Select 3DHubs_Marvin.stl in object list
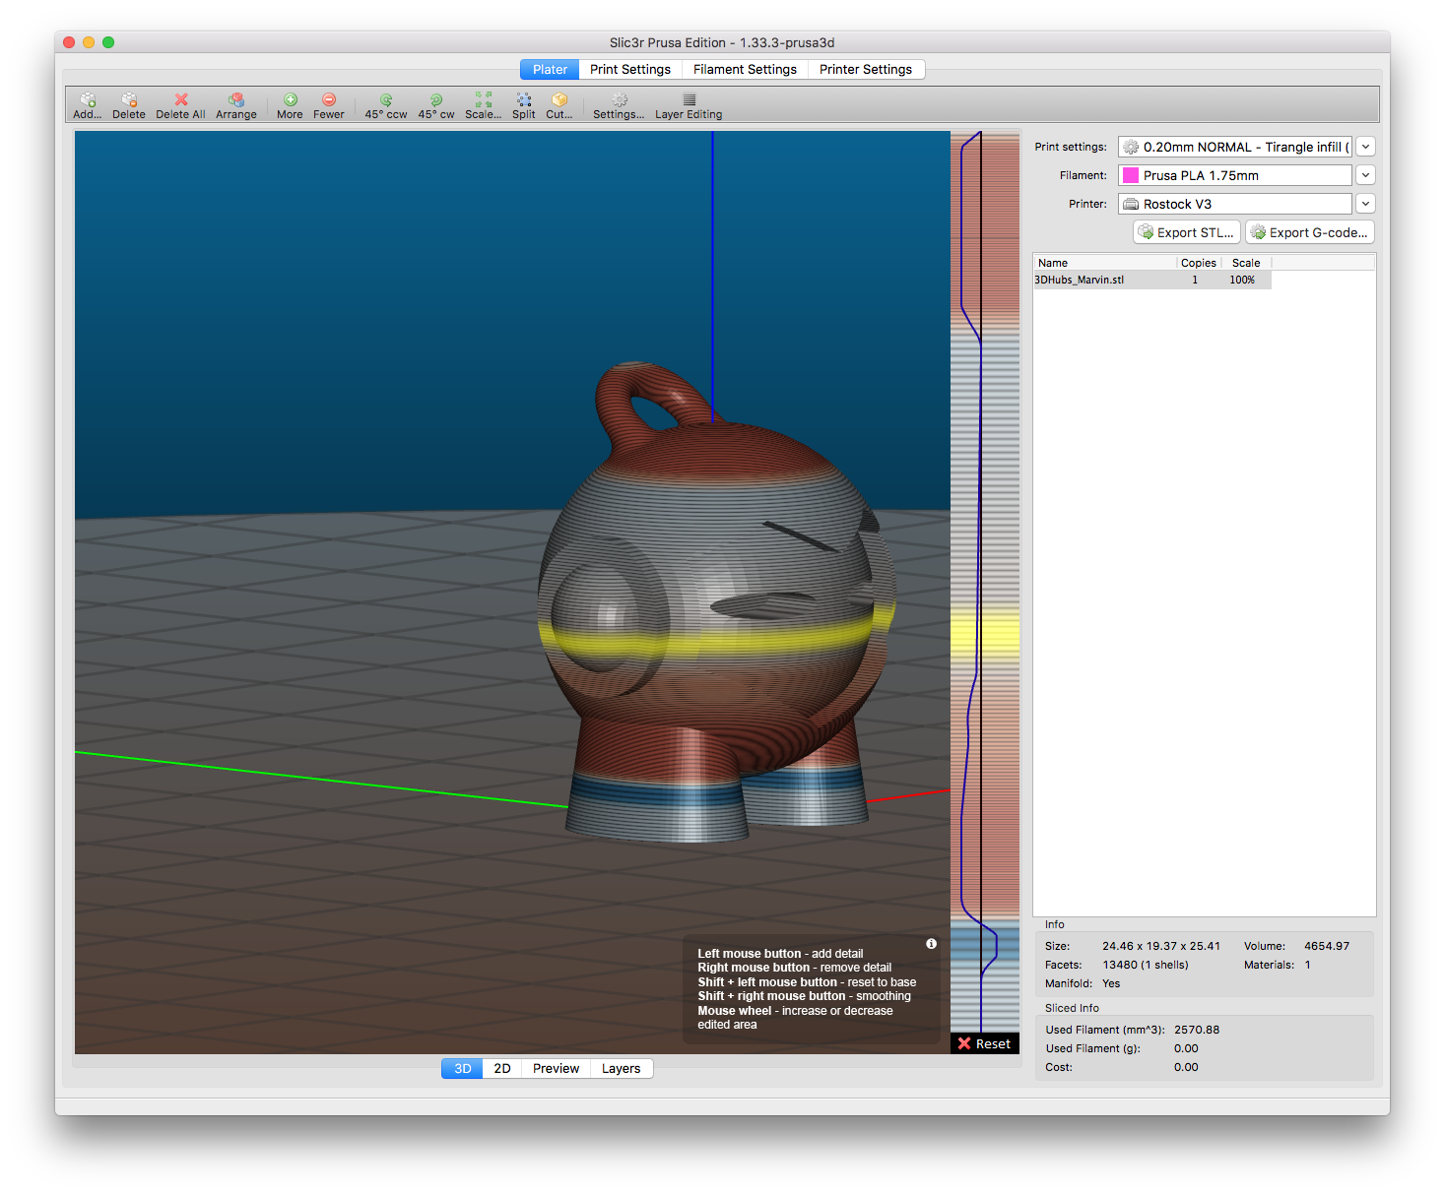The height and width of the screenshot is (1194, 1445). 1080,281
